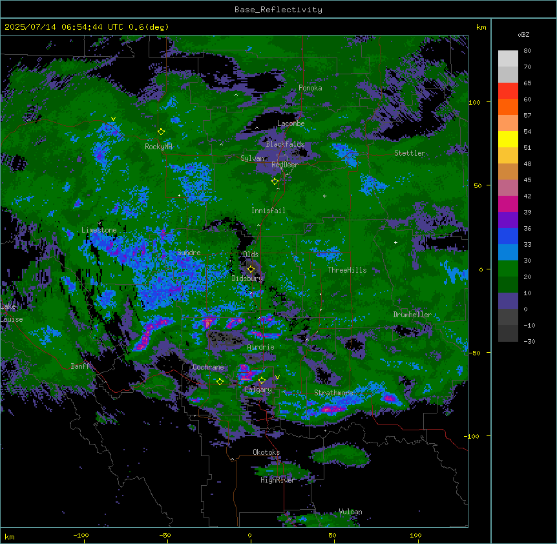The width and height of the screenshot is (557, 544).
Task: Select the Vulcan label
Action: coord(350,512)
